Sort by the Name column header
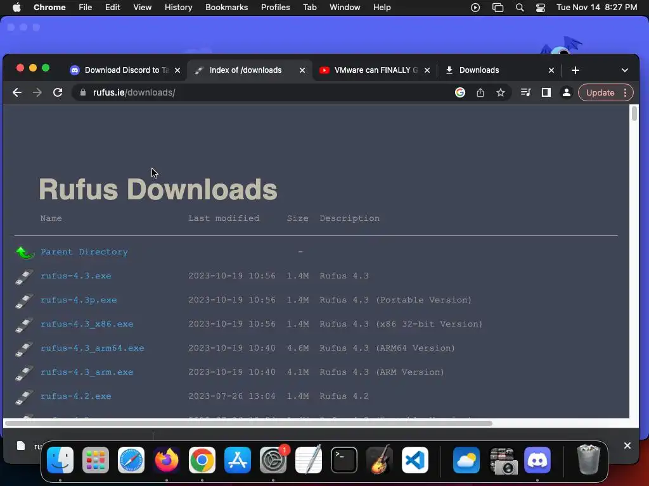The height and width of the screenshot is (486, 649). [51, 218]
